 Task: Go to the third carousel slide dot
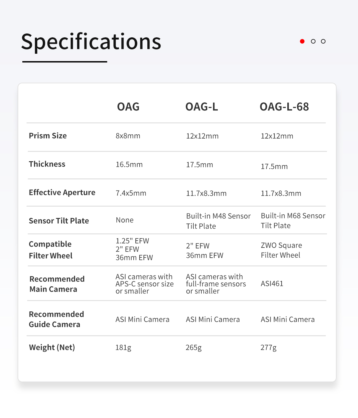pos(323,42)
